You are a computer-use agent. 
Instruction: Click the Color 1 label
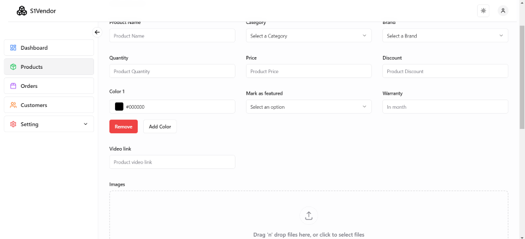click(x=117, y=92)
